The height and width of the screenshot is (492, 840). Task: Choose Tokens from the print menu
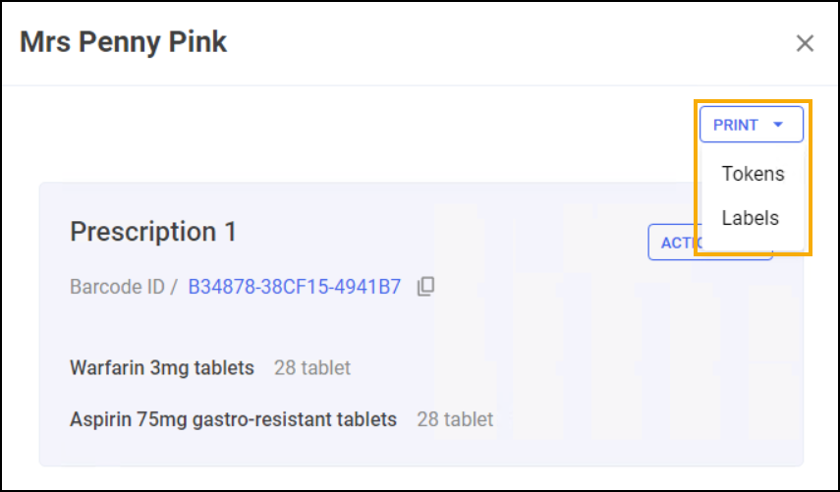(753, 174)
